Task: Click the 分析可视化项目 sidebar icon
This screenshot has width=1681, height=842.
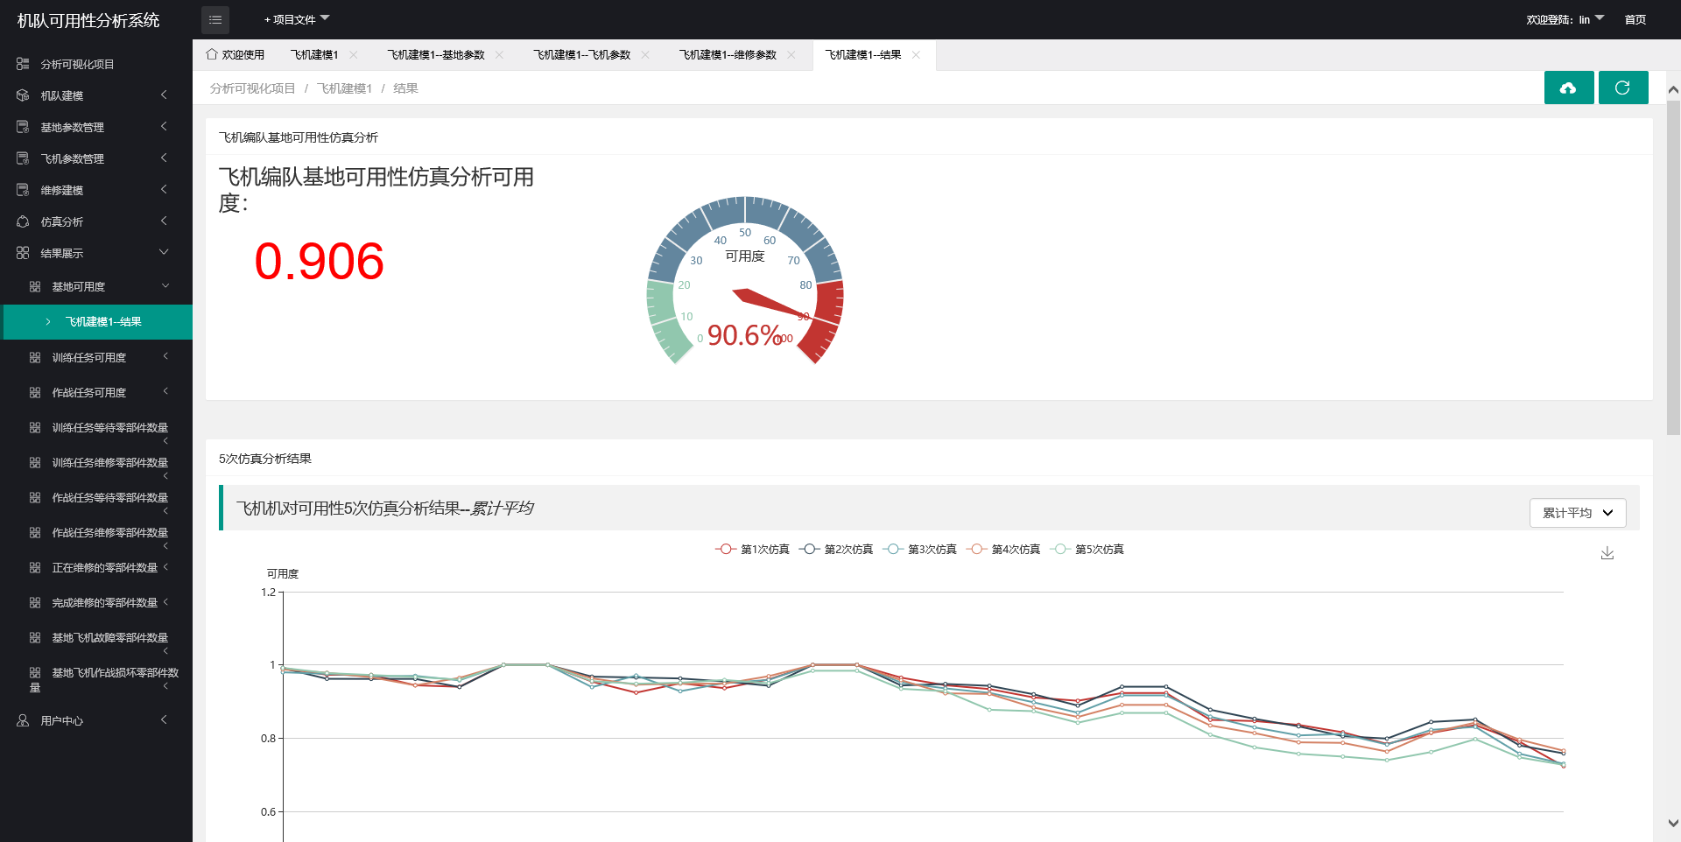Action: [23, 64]
